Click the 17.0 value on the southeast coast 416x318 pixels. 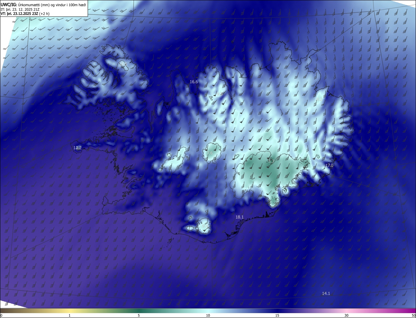click(x=329, y=166)
